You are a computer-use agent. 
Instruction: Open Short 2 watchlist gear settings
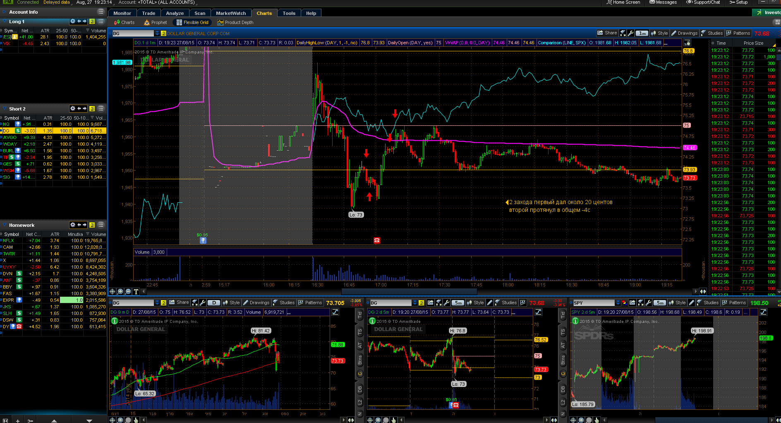tap(73, 108)
